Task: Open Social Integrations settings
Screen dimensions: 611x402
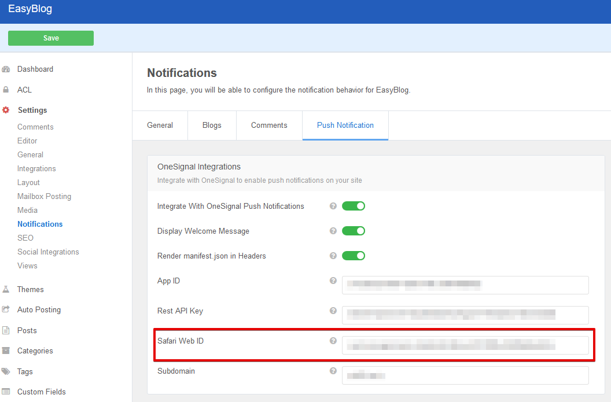Action: pos(49,252)
